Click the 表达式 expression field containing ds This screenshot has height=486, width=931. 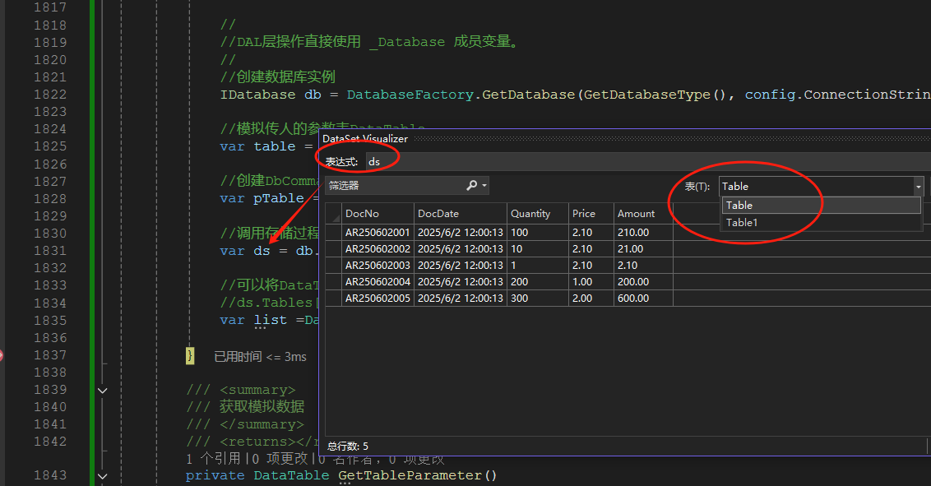tap(648, 161)
